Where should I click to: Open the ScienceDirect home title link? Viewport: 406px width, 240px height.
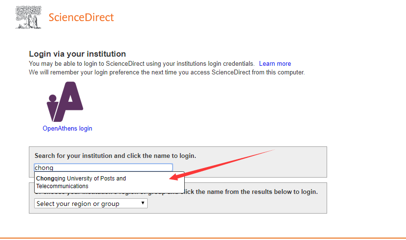point(81,17)
